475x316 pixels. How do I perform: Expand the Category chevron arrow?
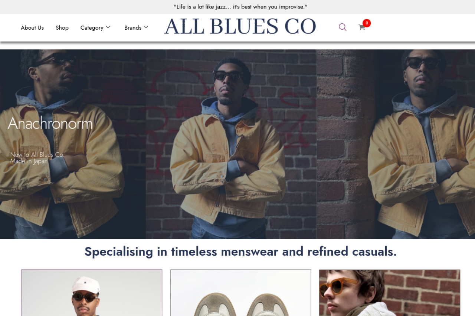pyautogui.click(x=108, y=27)
